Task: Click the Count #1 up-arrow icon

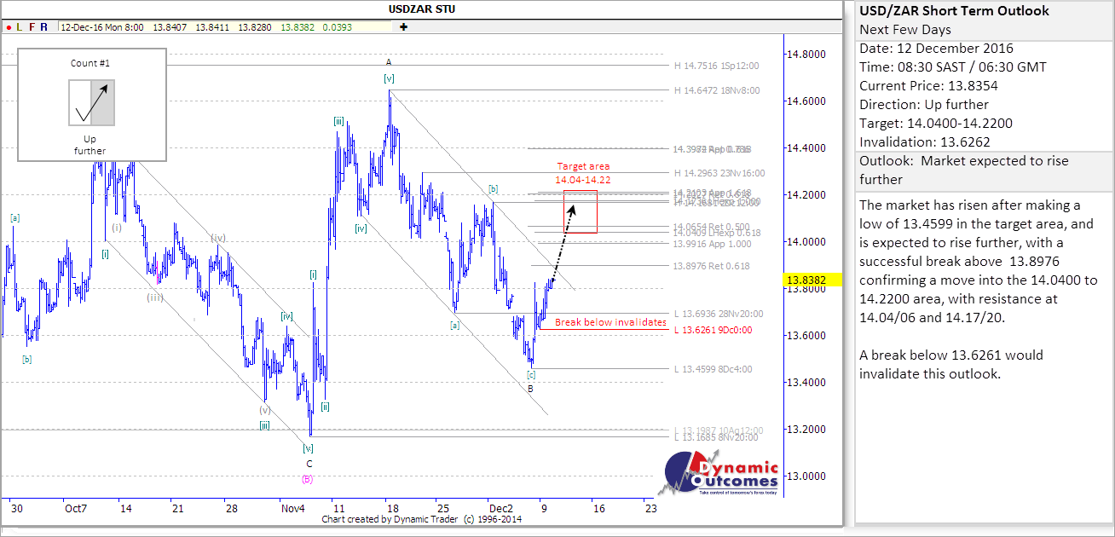Action: 91,102
